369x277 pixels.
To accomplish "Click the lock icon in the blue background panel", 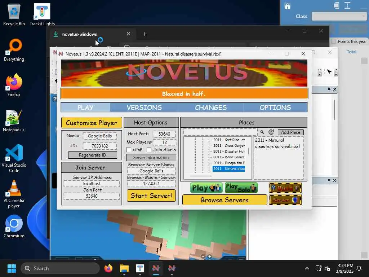I will 287,6.
